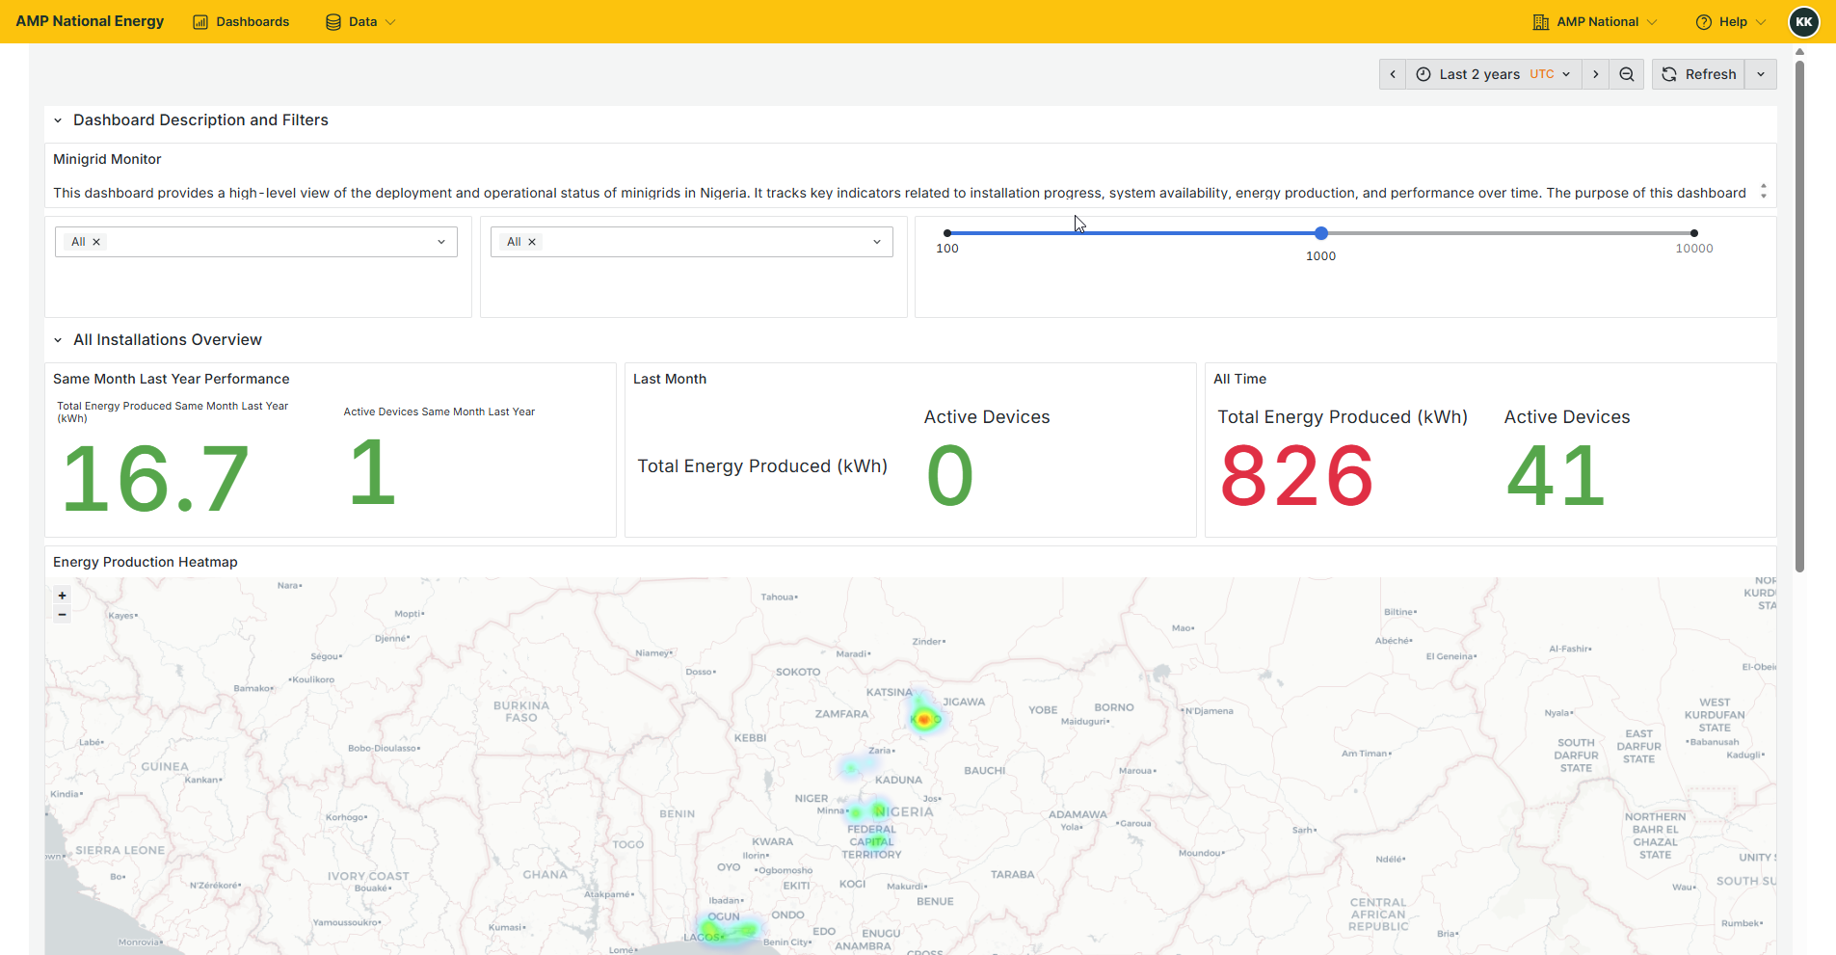1836x955 pixels.
Task: Click the AMP National Energy logo text
Action: 90,21
